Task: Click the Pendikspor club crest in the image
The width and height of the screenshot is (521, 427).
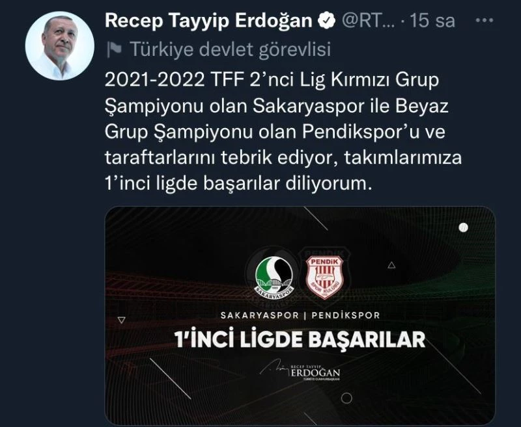Action: pos(324,277)
